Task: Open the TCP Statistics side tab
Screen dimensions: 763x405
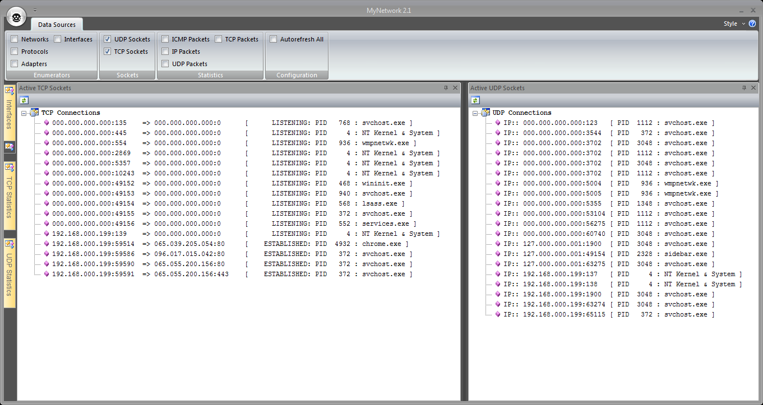Action: pyautogui.click(x=10, y=196)
